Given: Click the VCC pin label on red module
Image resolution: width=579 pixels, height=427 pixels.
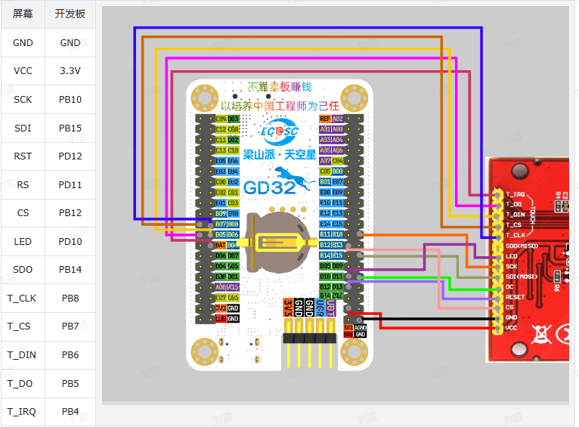Looking at the screenshot, I should point(511,328).
